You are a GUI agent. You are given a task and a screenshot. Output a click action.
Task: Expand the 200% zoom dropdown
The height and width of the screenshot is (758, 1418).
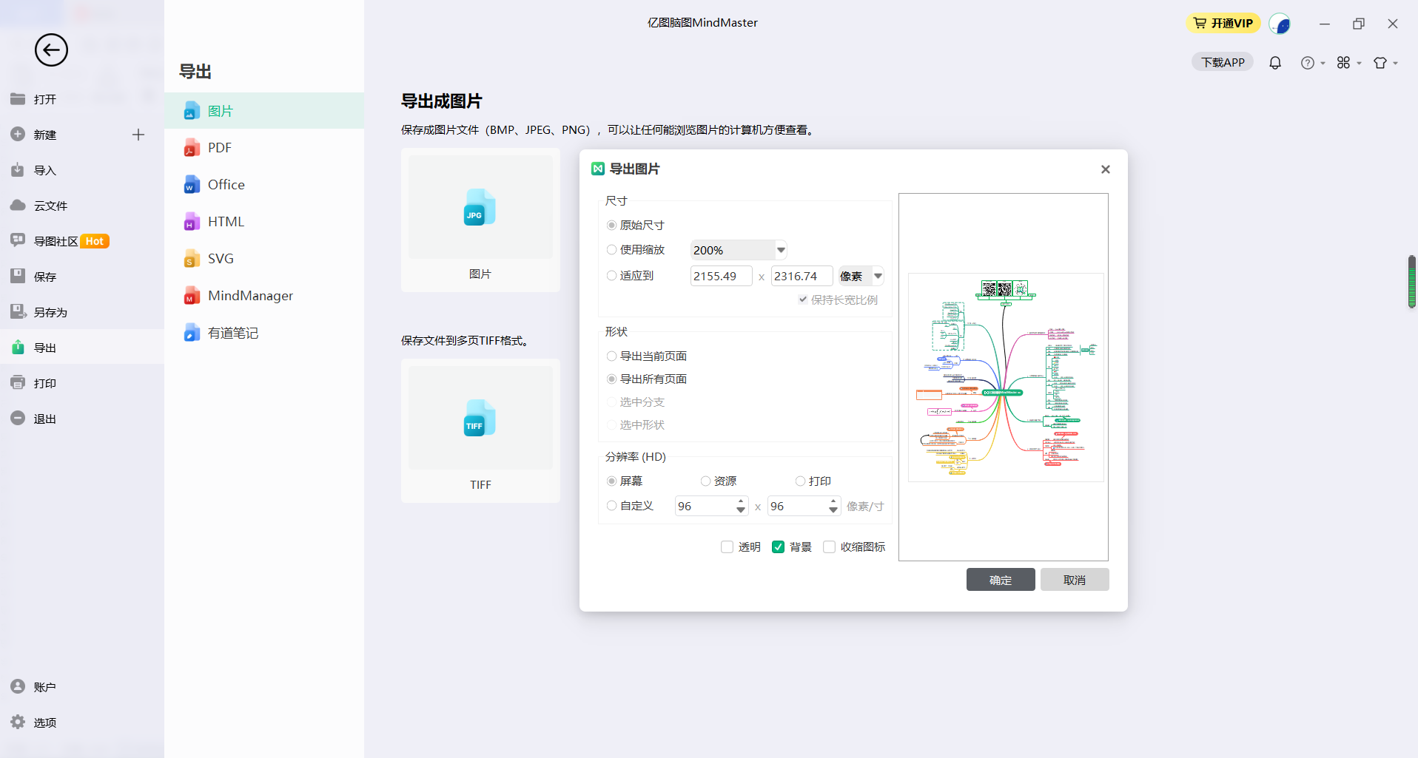pos(781,250)
